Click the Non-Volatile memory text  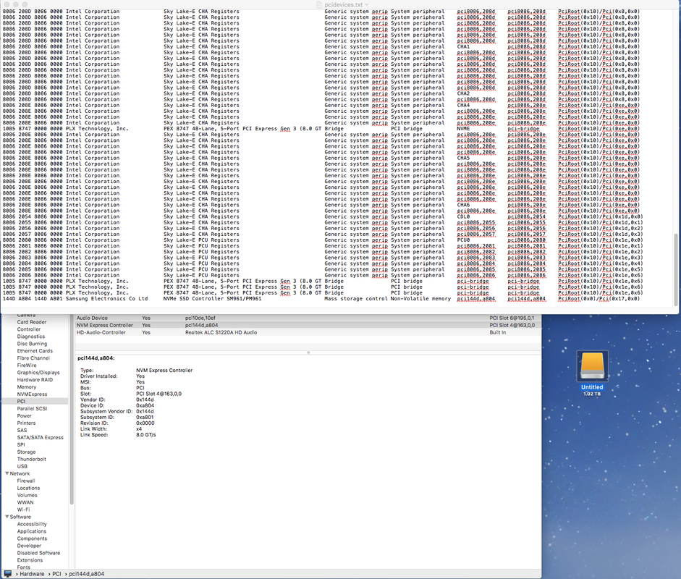click(x=420, y=299)
